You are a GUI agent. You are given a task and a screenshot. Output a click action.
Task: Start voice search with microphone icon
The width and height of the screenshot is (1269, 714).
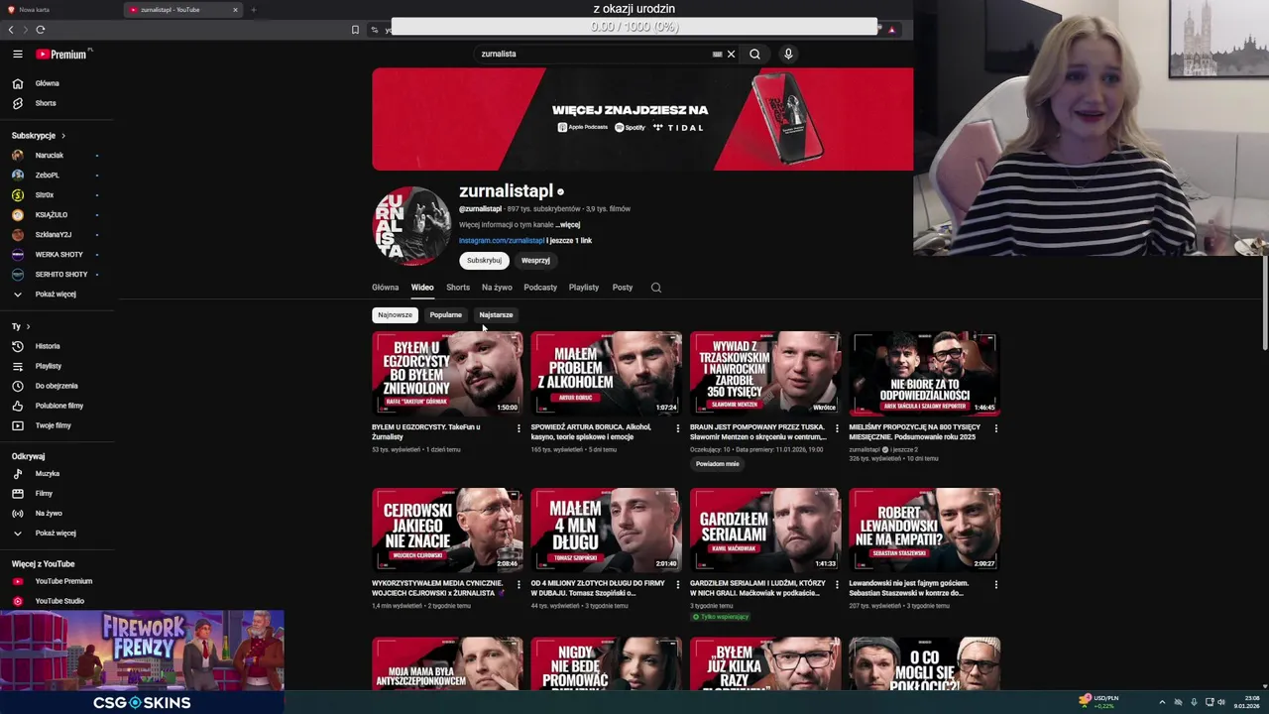point(788,55)
